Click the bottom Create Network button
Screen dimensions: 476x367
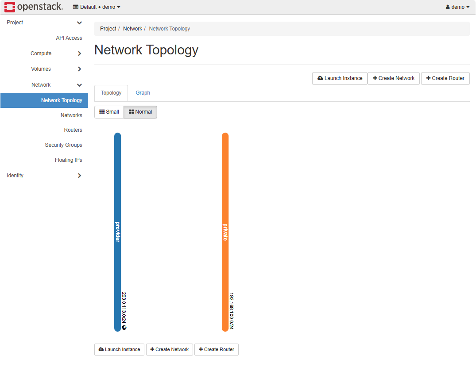pyautogui.click(x=170, y=349)
